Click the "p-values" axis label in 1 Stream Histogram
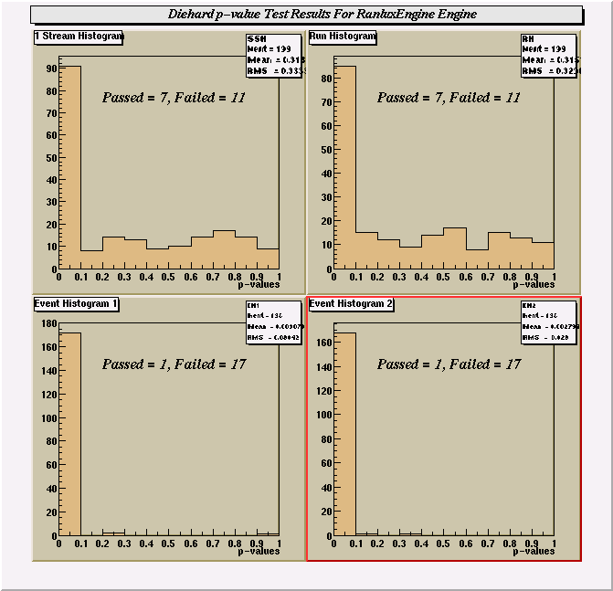Screen dimensions: 613x591 (x=259, y=285)
